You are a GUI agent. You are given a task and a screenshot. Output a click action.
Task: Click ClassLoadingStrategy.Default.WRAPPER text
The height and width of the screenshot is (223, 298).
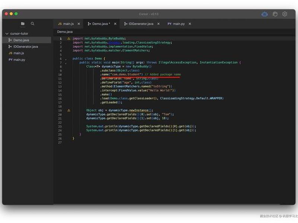tap(191, 98)
